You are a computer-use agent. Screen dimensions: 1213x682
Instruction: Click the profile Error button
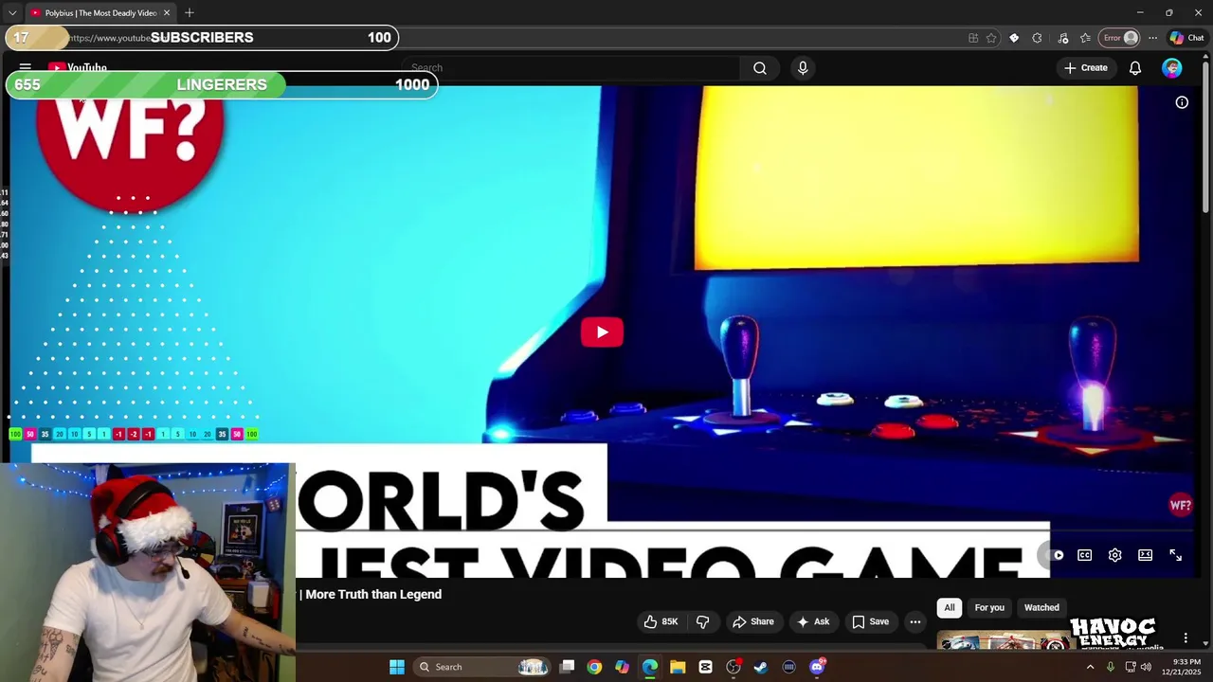(1119, 38)
